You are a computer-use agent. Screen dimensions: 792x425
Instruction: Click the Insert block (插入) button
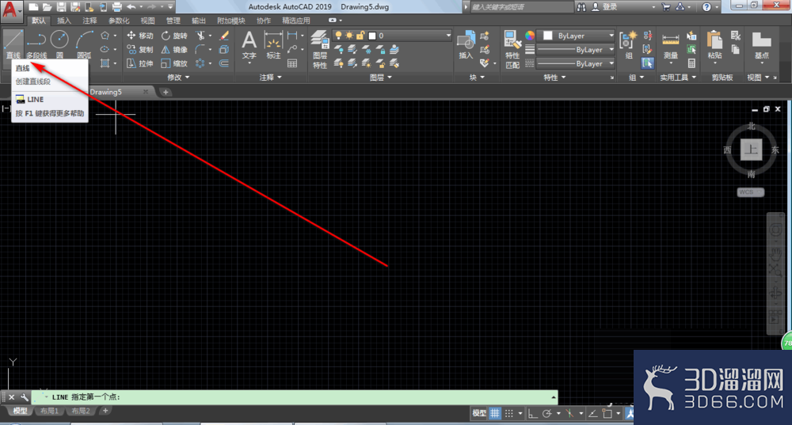(x=465, y=44)
